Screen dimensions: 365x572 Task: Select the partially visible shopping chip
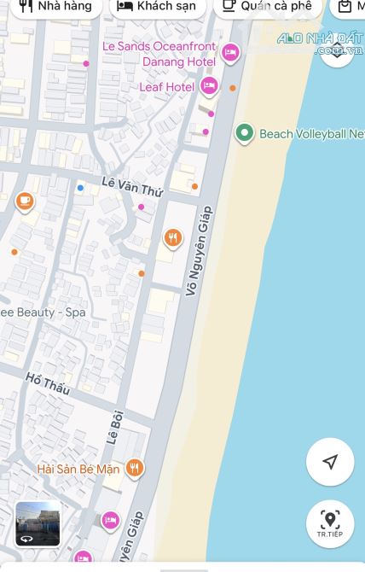click(x=347, y=7)
